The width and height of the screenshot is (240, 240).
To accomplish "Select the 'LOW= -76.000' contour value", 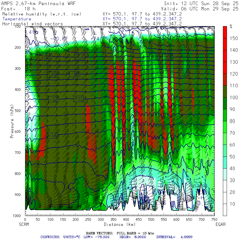I will (x=97, y=237).
